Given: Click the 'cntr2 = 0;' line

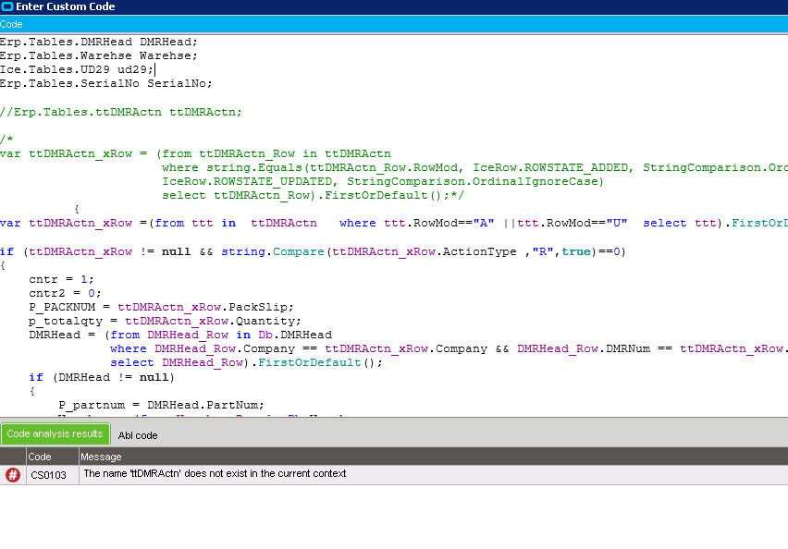Looking at the screenshot, I should 65,293.
